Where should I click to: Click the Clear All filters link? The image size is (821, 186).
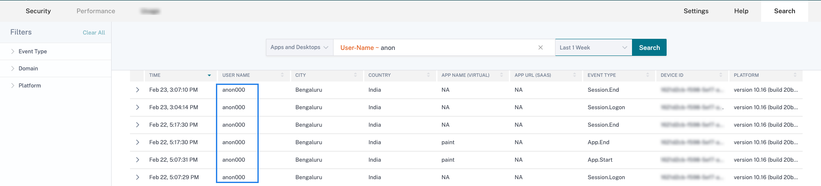[94, 33]
